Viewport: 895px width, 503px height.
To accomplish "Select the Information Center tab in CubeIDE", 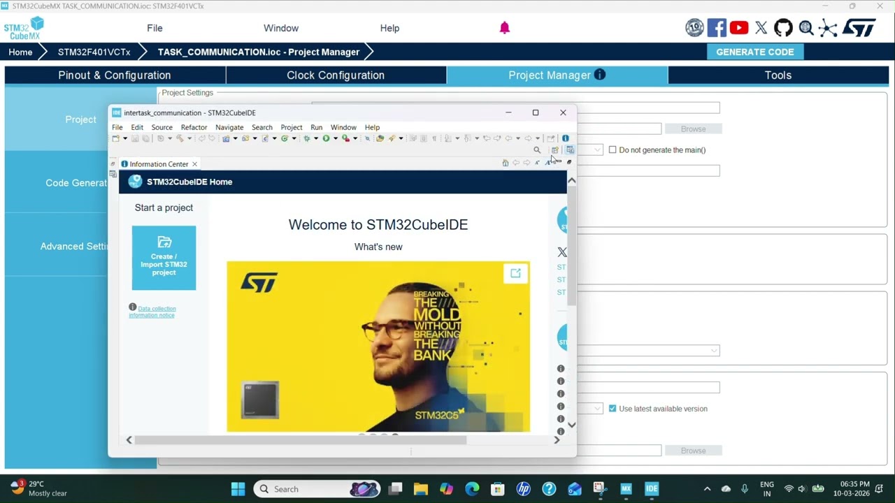I will pos(159,164).
